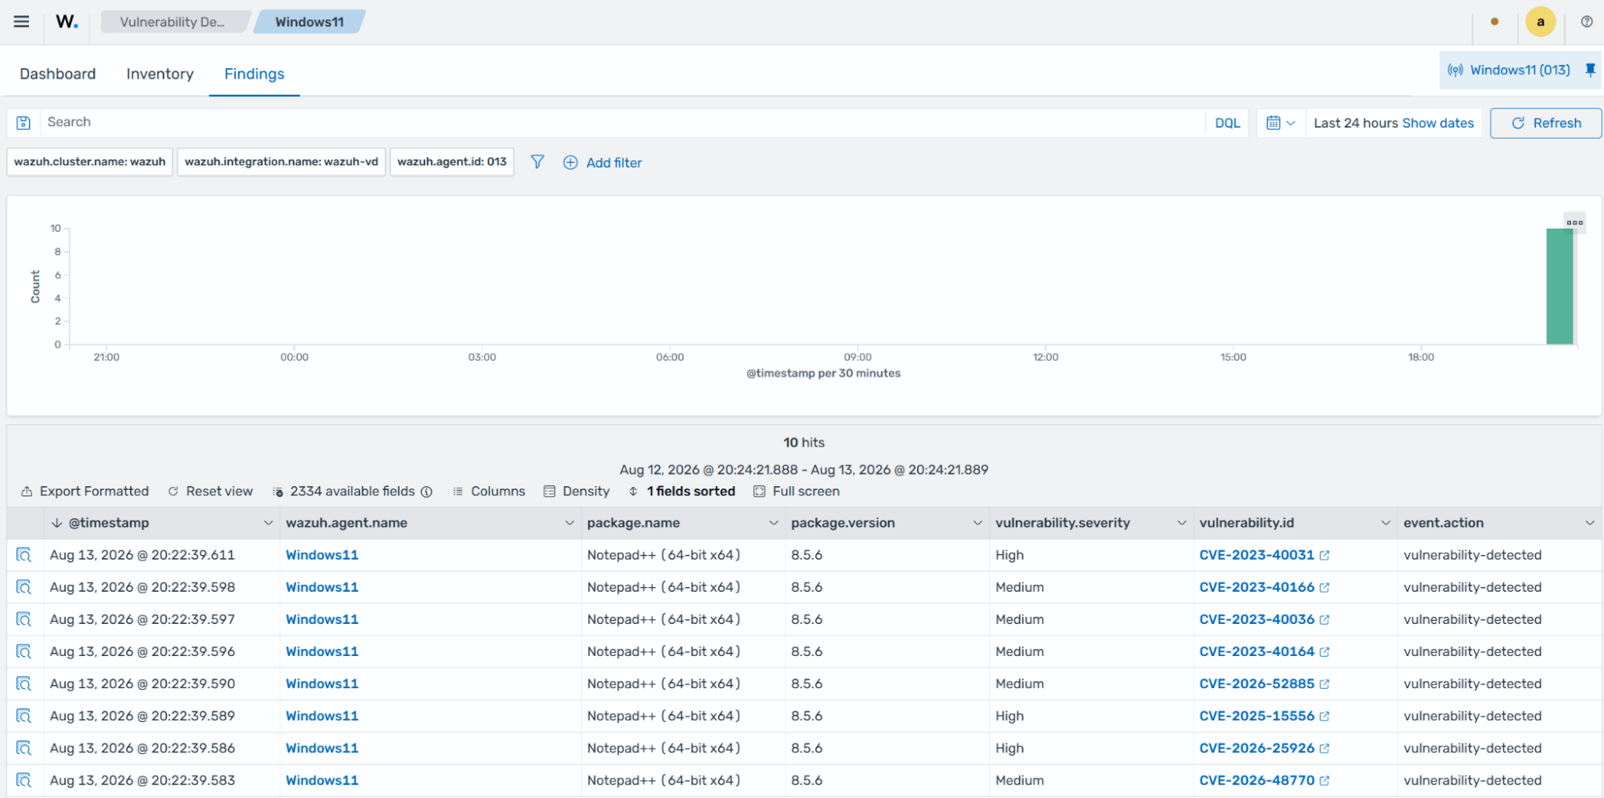Click the Wazuh home logo
The width and height of the screenshot is (1604, 798).
coord(67,22)
